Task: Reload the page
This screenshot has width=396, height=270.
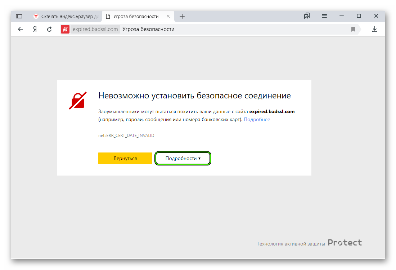Action: pos(49,29)
